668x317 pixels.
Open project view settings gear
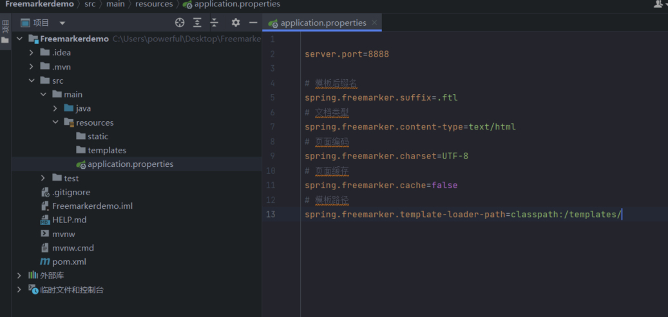tap(236, 23)
